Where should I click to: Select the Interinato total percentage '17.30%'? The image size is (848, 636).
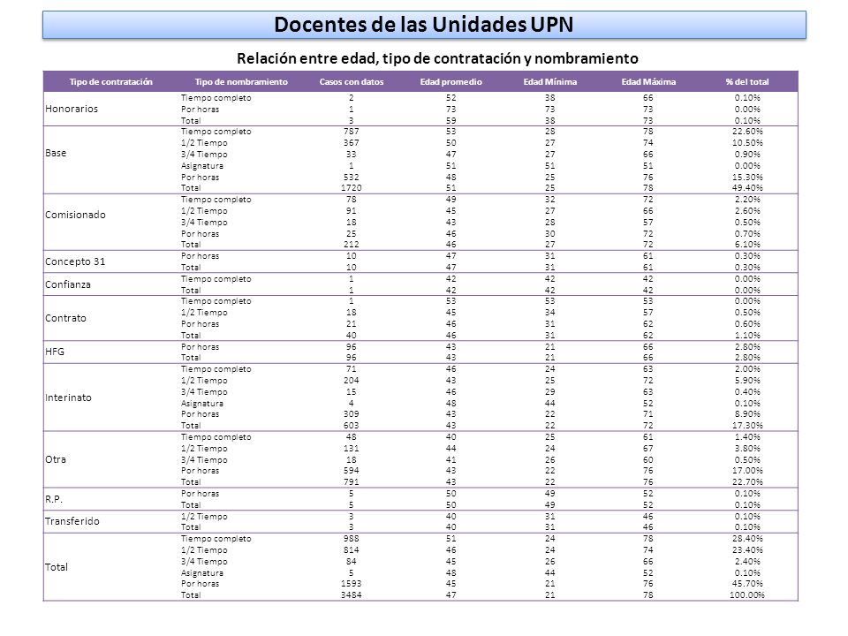pos(747,426)
